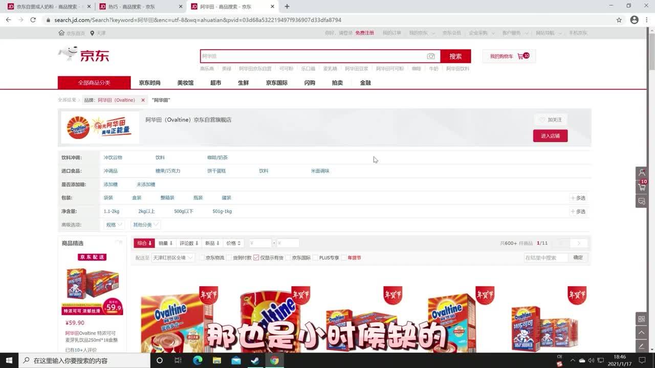The image size is (655, 368).
Task: Click the 在结果中搜索 input field
Action: click(546, 258)
